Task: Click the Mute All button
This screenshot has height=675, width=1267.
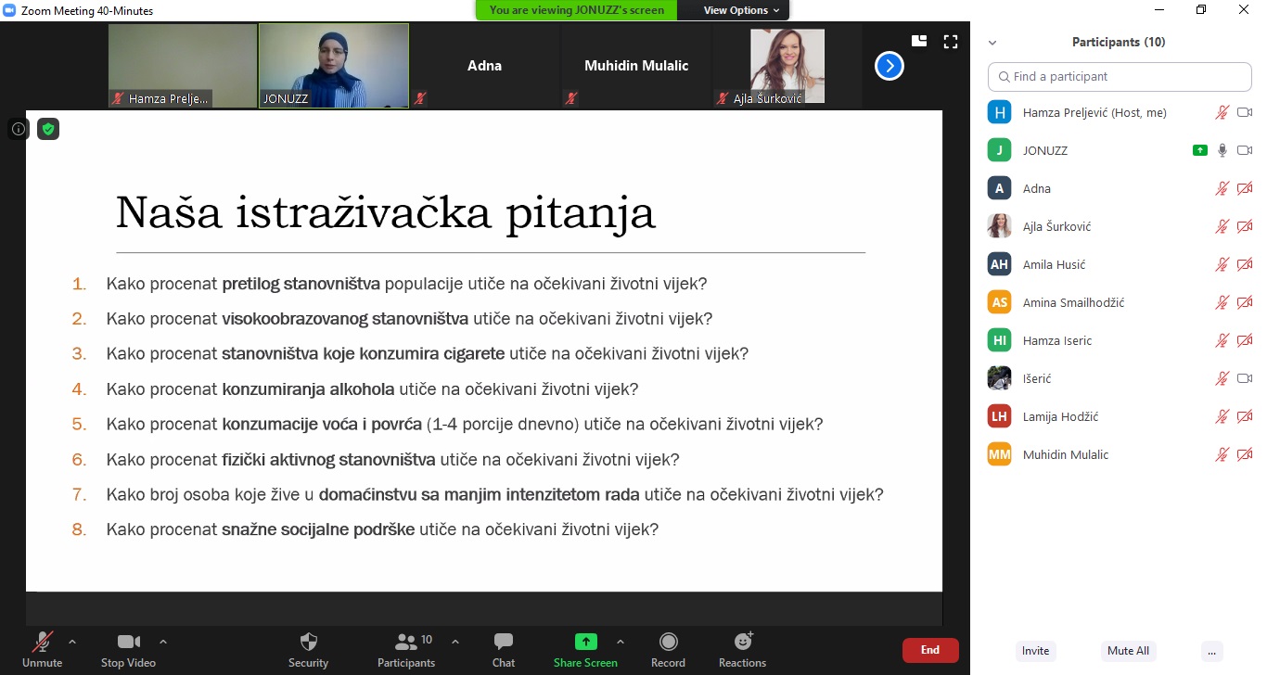Action: click(1129, 651)
